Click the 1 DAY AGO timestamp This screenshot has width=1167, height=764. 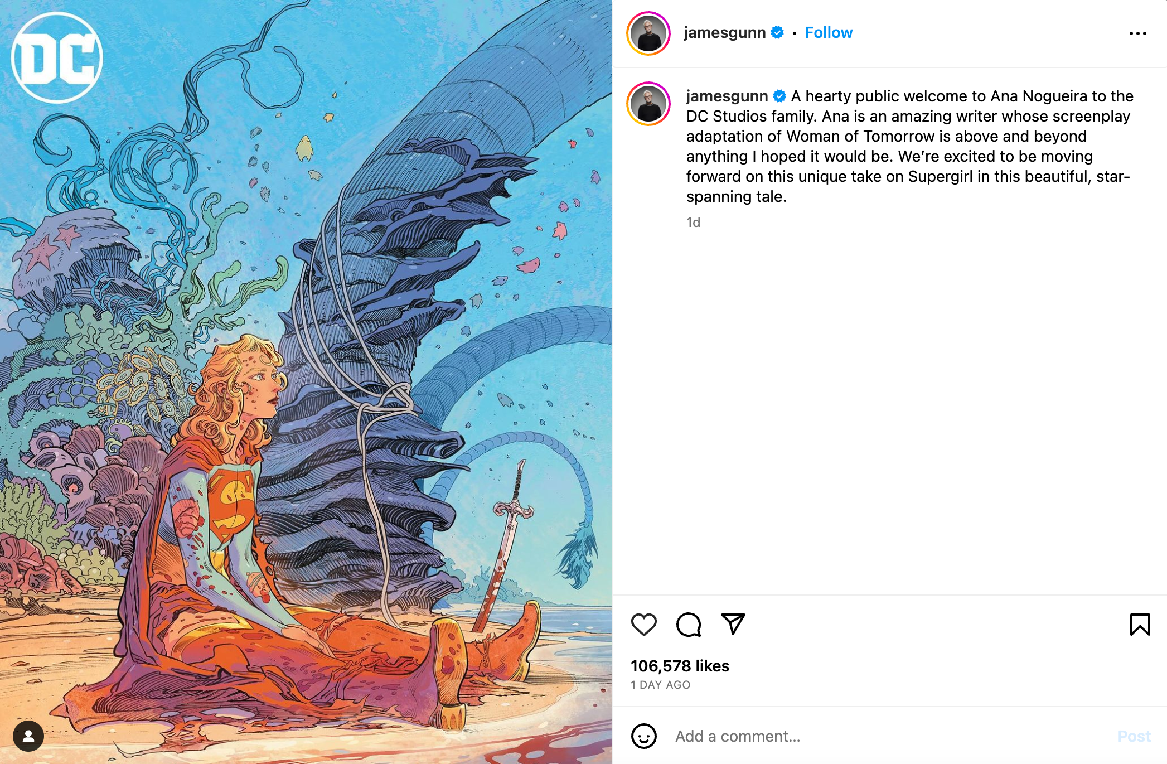660,685
